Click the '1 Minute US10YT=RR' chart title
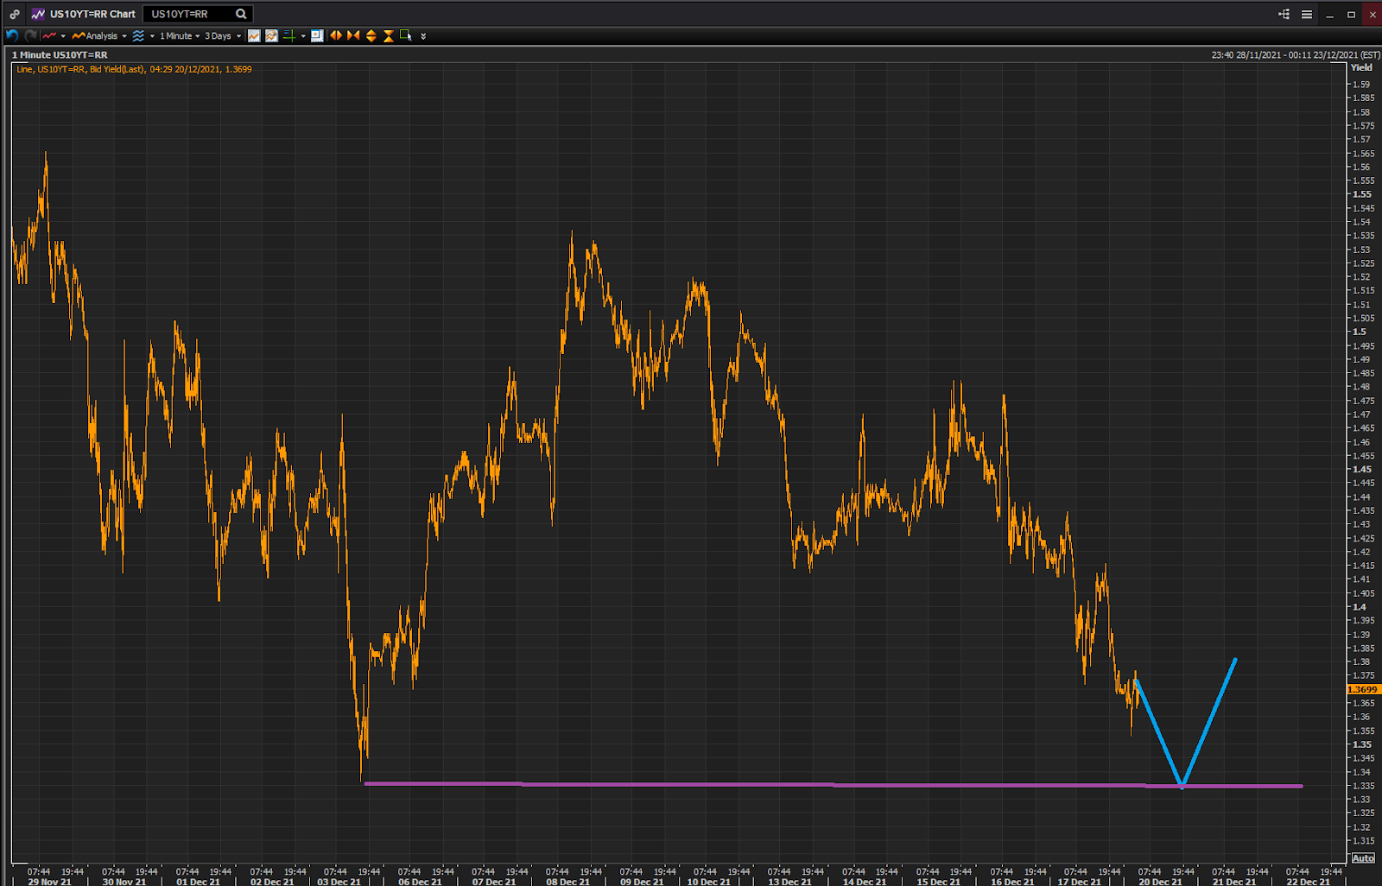 [60, 55]
